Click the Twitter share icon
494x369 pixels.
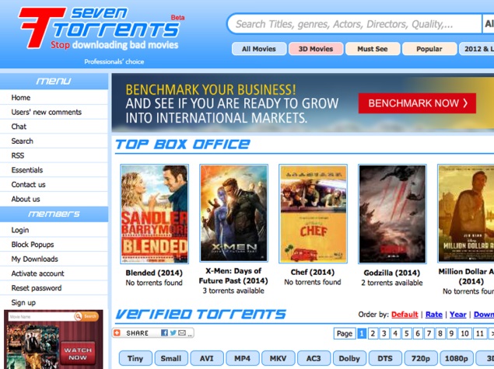pos(173,332)
